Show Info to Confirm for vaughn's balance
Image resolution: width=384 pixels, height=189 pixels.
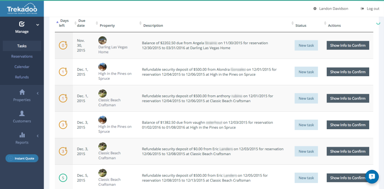point(348,125)
